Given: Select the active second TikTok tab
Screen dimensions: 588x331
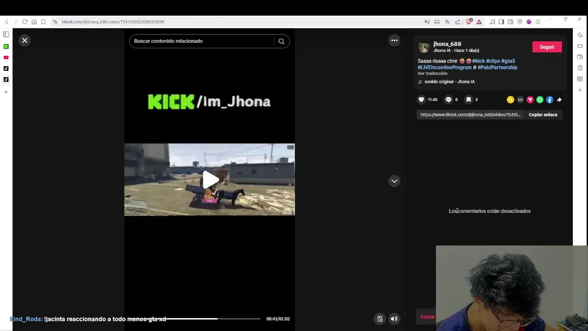Looking at the screenshot, I should (x=6, y=80).
